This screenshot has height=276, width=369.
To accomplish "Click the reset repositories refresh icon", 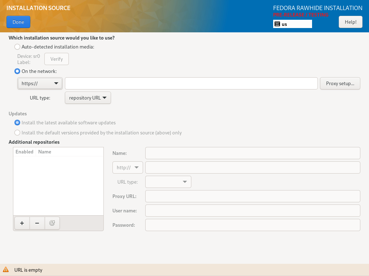I will click(52, 223).
